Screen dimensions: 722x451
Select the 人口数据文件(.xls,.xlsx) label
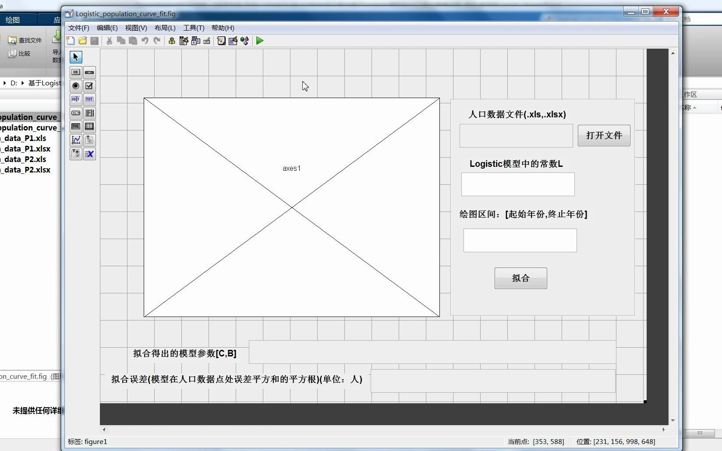point(517,114)
